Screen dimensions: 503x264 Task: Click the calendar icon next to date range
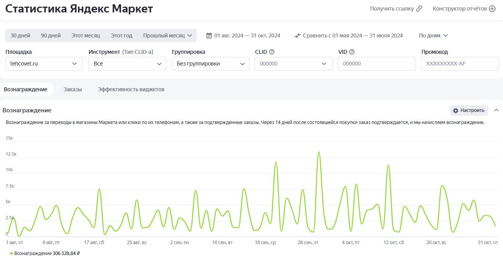click(x=209, y=35)
